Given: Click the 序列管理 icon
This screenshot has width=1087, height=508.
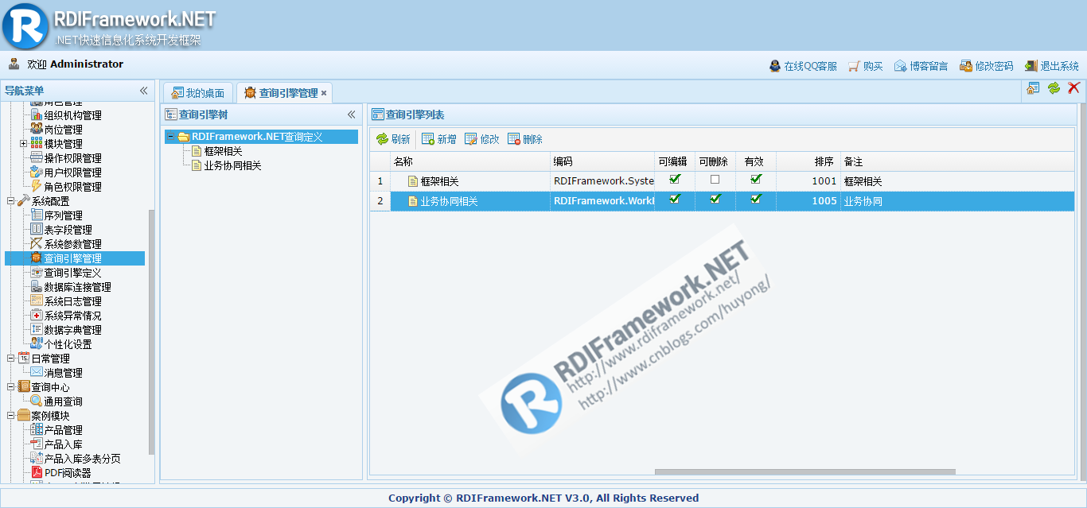Looking at the screenshot, I should point(37,215).
